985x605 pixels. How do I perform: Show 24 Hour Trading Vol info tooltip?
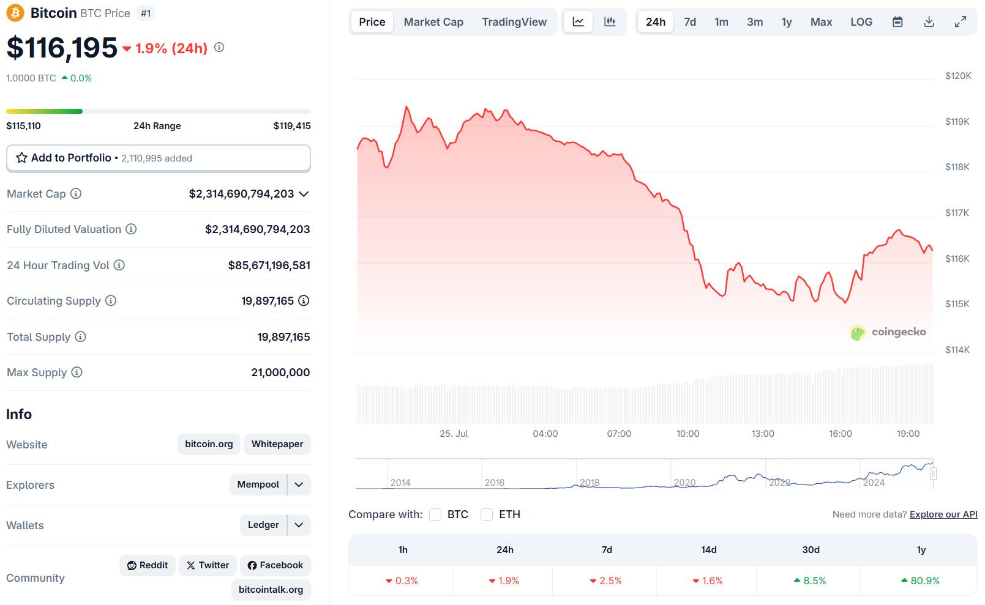[119, 265]
